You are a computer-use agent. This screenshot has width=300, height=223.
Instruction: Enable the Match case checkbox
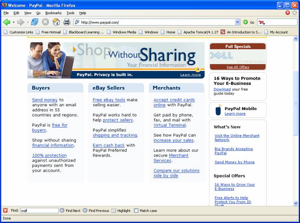point(136,210)
